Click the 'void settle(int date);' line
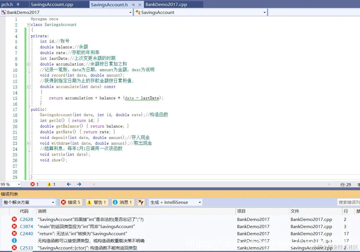This screenshot has height=252, width=360. [65, 154]
